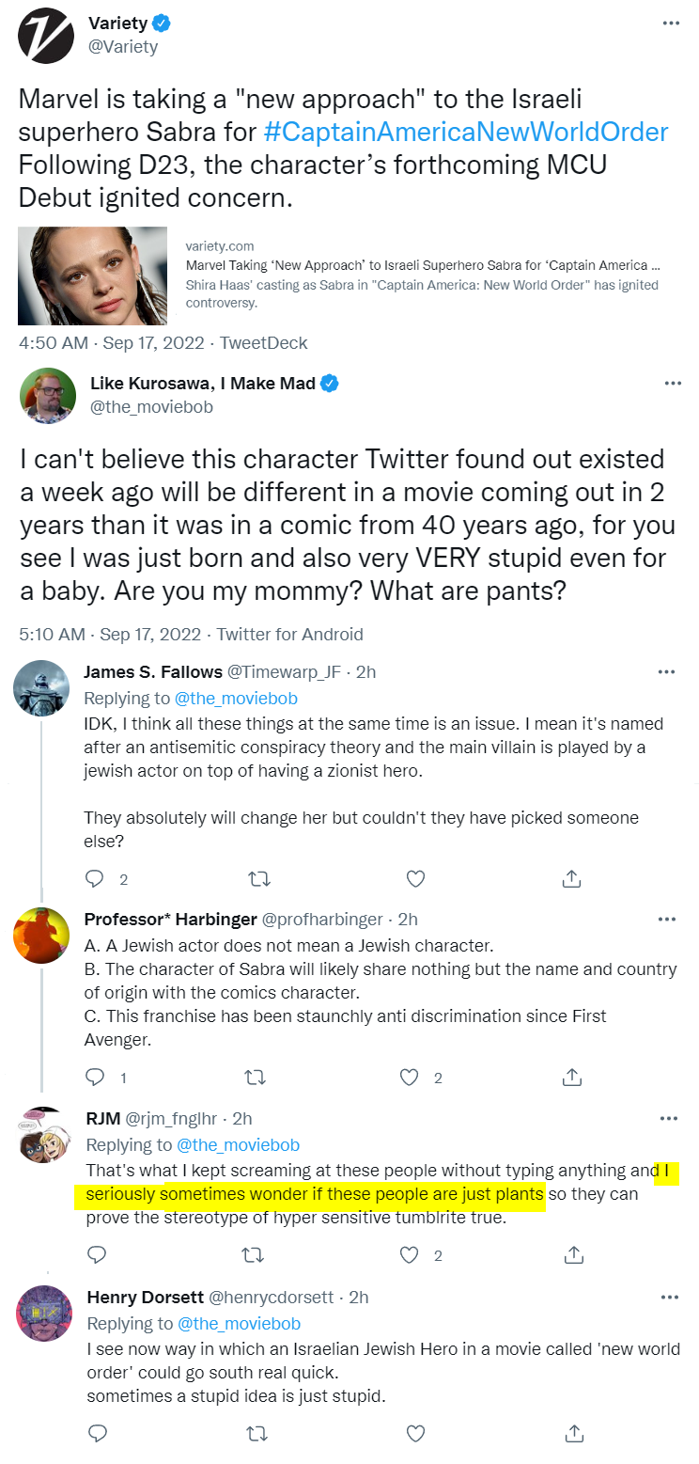Screen dimensions: 699x1464
Task: Reply to James S. Fallows' tweet
Action: coord(95,878)
